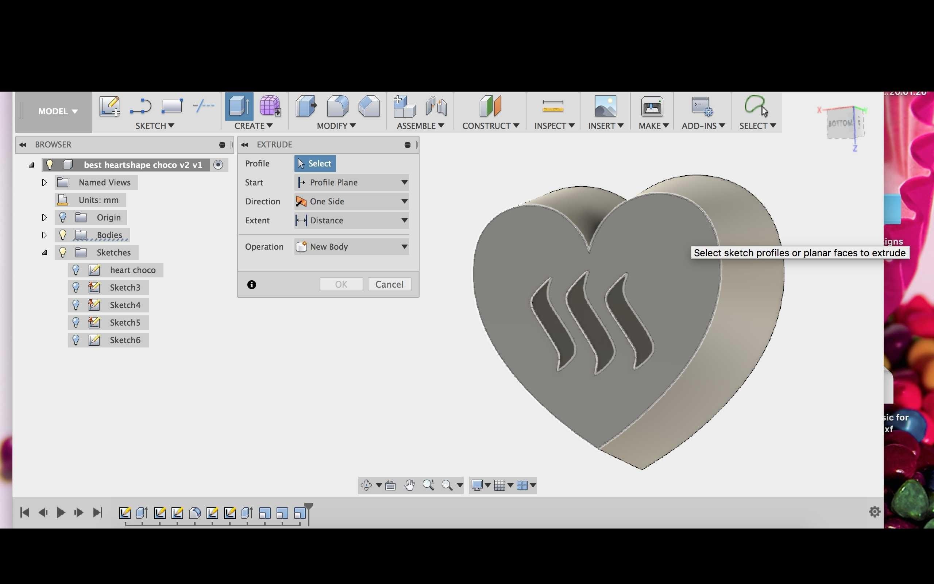Open the MODEL workspace switcher
The height and width of the screenshot is (584, 934).
58,111
